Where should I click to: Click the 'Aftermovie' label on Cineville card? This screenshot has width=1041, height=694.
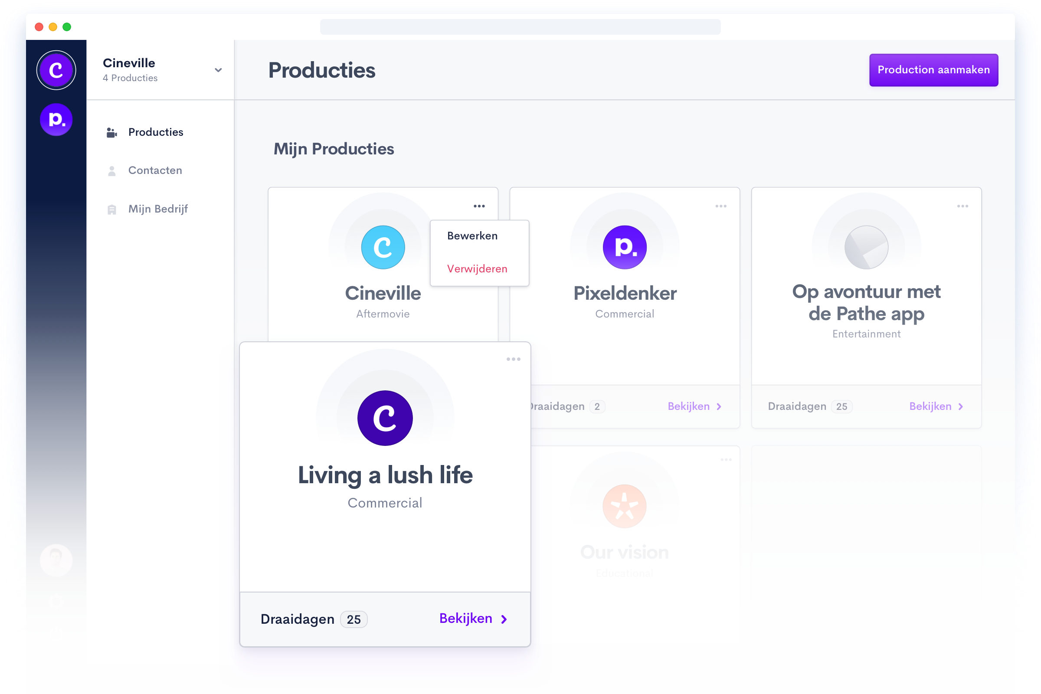point(383,314)
